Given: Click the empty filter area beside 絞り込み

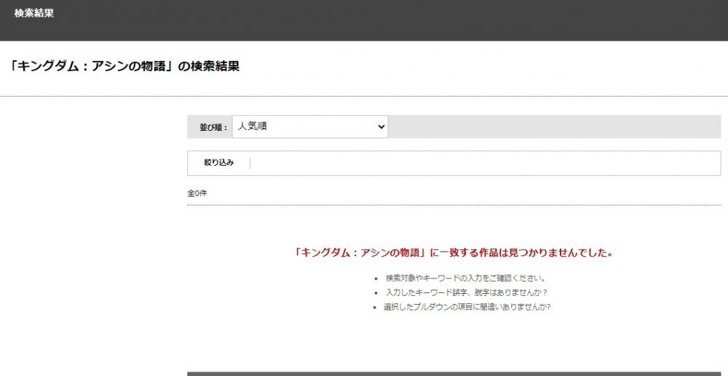Looking at the screenshot, I should (485, 163).
